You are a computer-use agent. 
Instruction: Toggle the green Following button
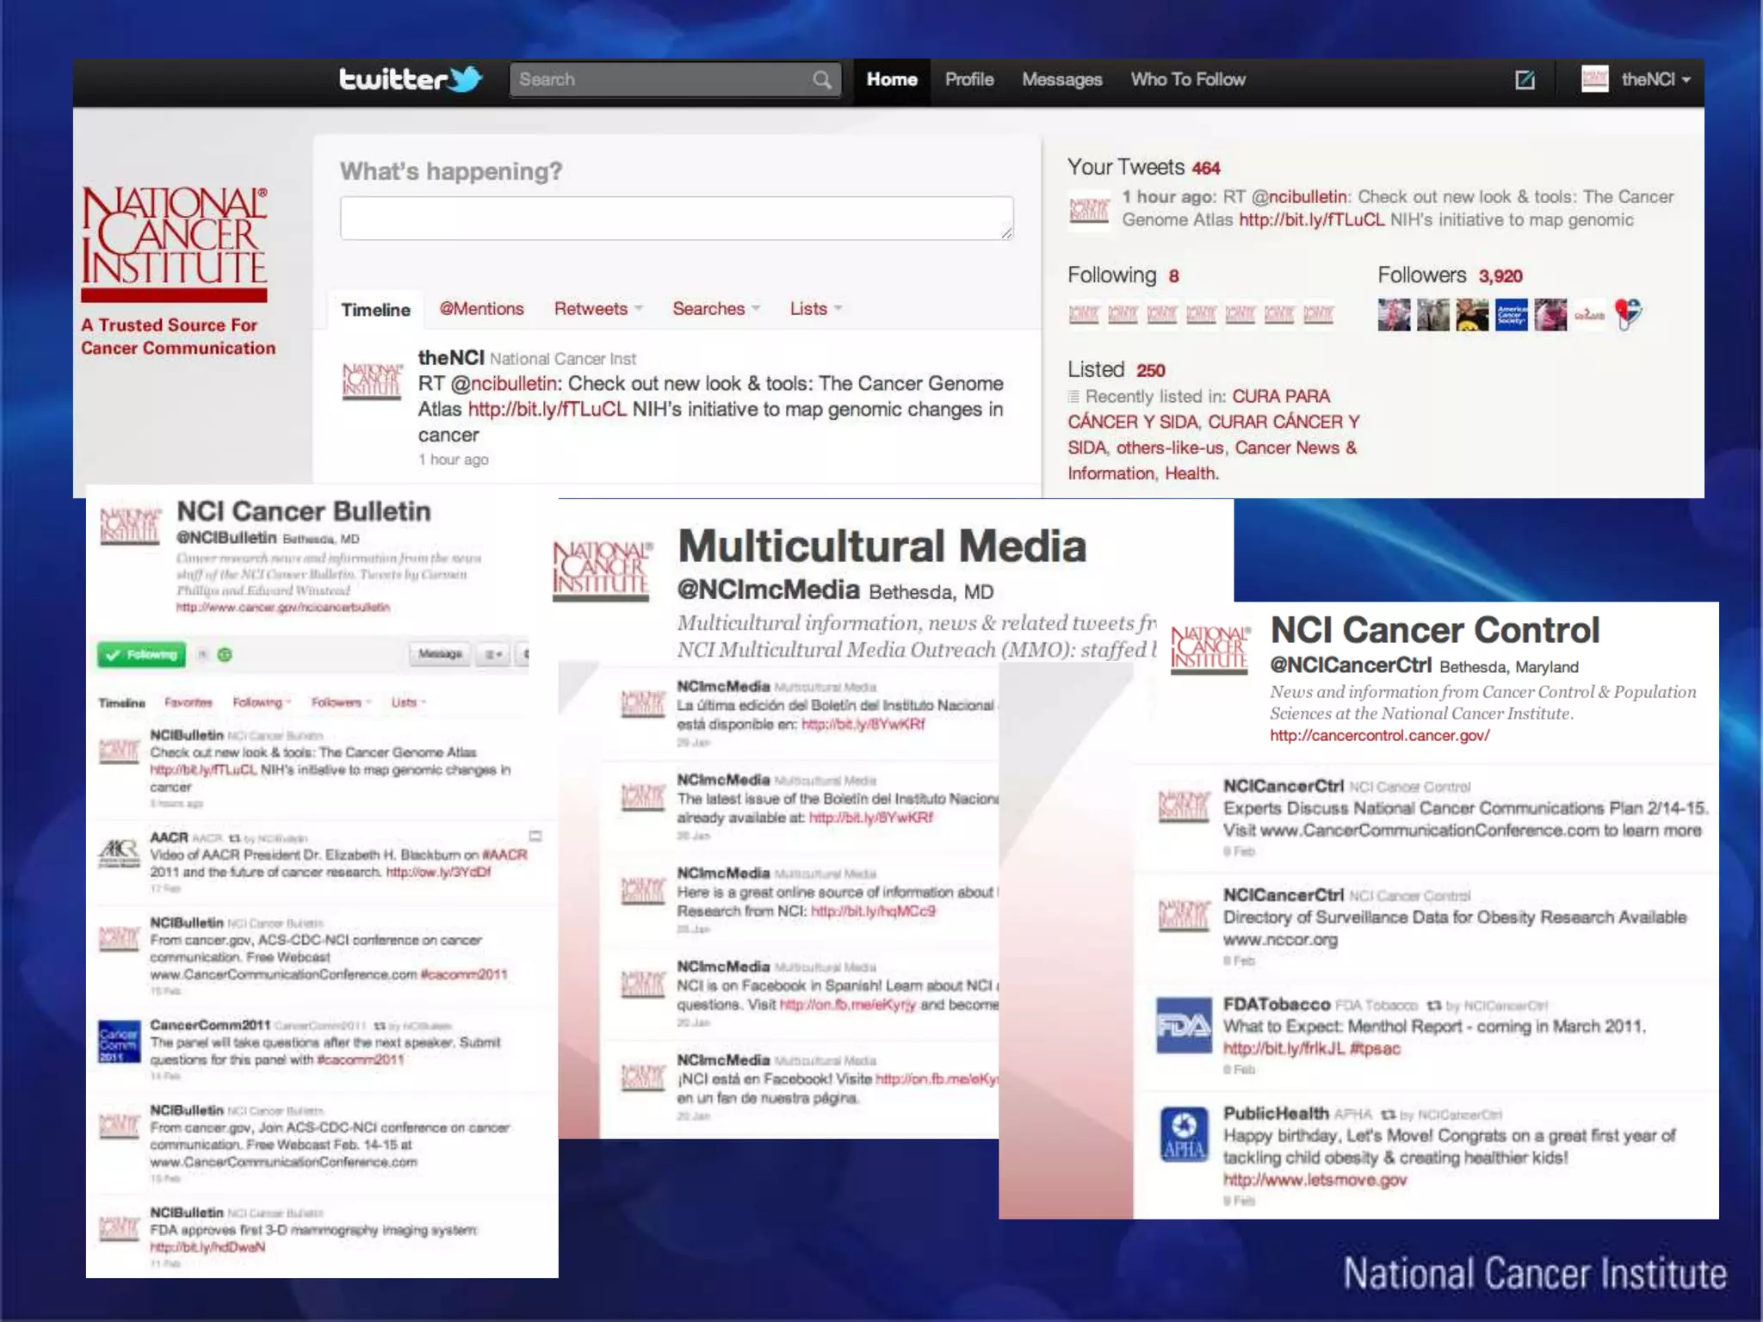[x=142, y=655]
